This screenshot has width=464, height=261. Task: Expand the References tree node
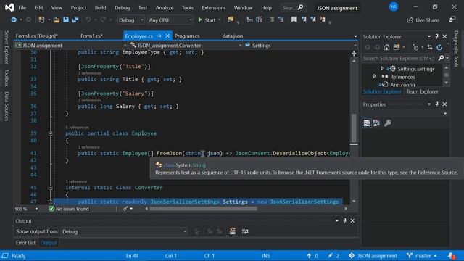tap(374, 76)
